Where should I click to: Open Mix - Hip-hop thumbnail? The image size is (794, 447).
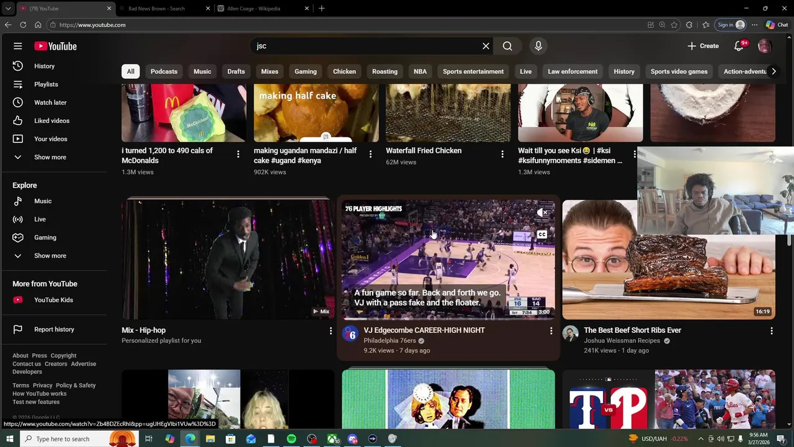(228, 260)
